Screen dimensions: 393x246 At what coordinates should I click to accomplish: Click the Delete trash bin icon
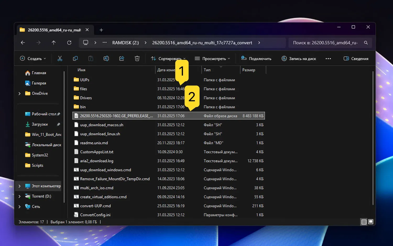(x=137, y=58)
